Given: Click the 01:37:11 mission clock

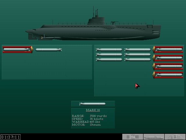Looking at the screenshot, I should (10, 137).
